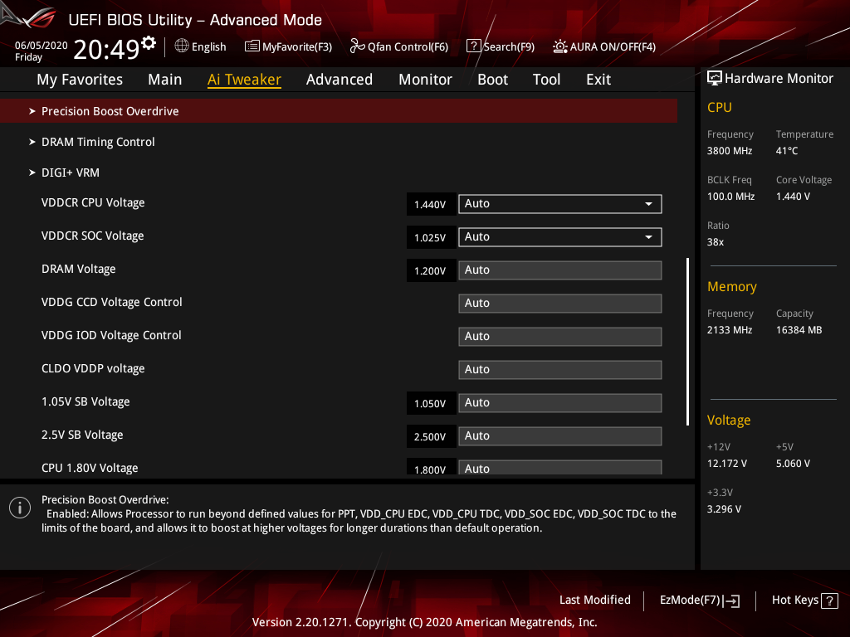Image resolution: width=850 pixels, height=637 pixels.
Task: Click the info icon beside the description
Action: pyautogui.click(x=20, y=508)
